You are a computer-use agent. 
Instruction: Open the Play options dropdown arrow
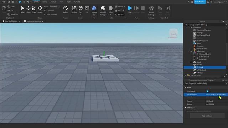(130, 15)
